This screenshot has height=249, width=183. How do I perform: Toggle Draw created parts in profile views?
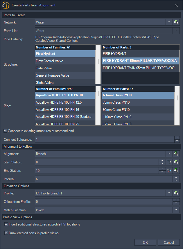(x=6, y=233)
